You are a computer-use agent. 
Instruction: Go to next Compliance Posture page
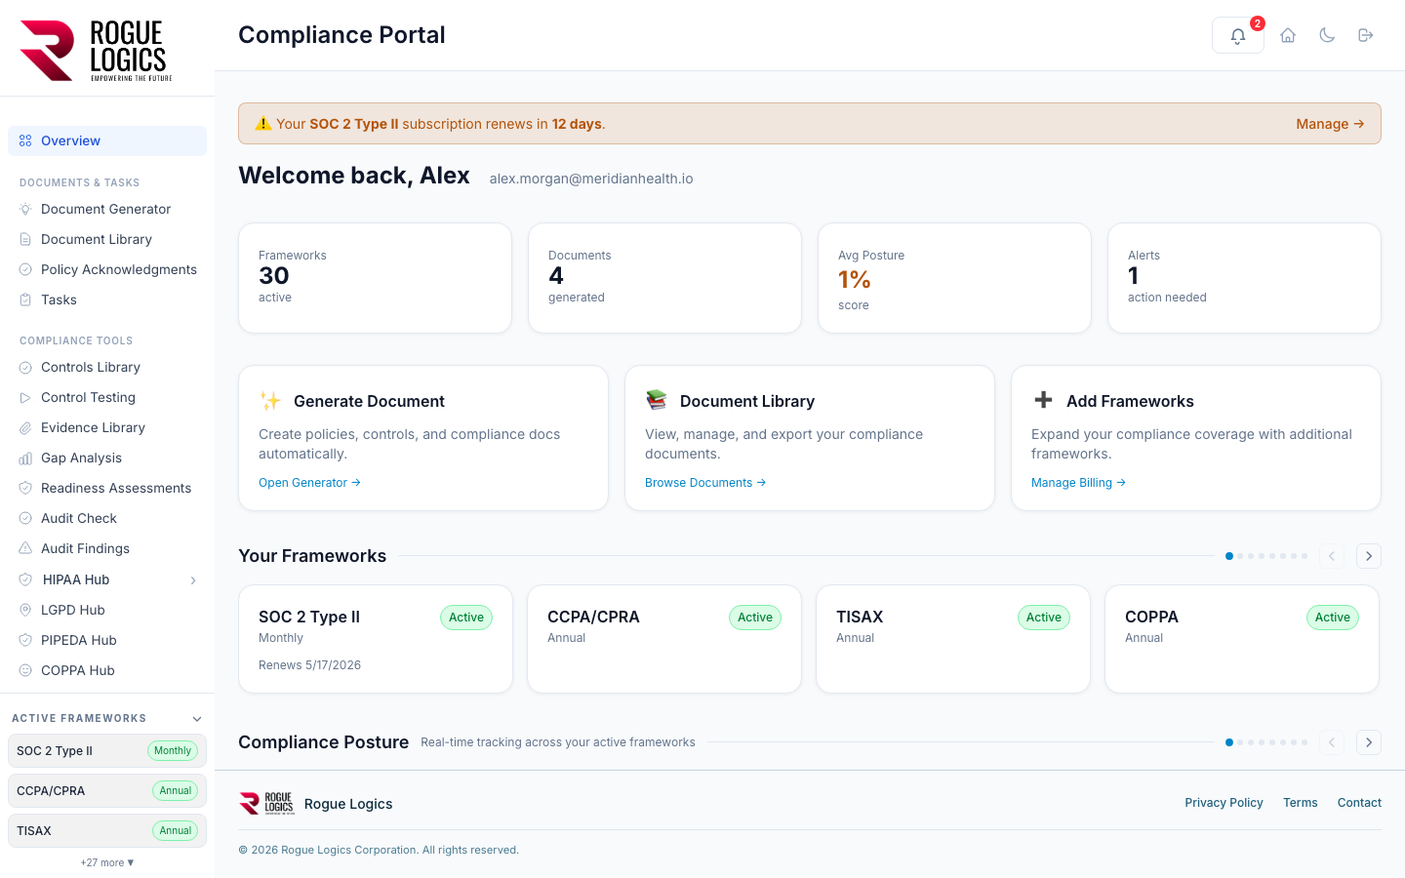coord(1369,742)
